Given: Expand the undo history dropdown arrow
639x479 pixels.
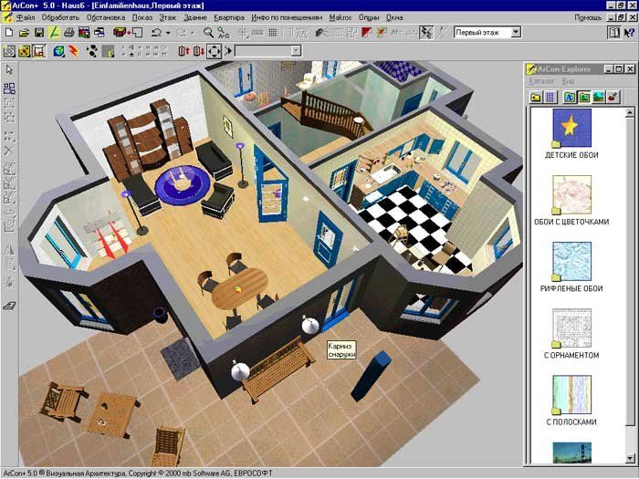Looking at the screenshot, I should click(x=169, y=33).
